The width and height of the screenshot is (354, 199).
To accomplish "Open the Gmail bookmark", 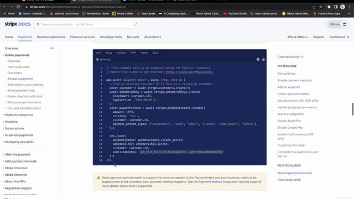I will (x=9, y=13).
